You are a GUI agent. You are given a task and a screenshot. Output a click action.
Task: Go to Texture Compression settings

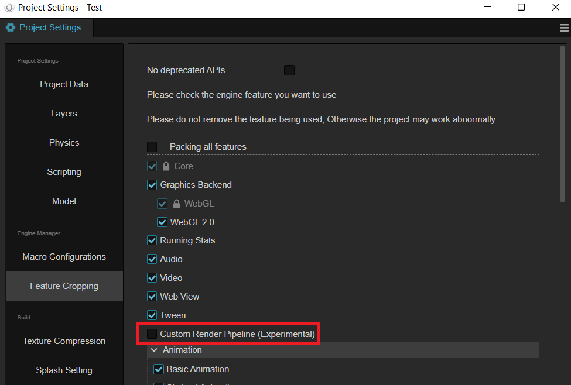click(x=64, y=341)
